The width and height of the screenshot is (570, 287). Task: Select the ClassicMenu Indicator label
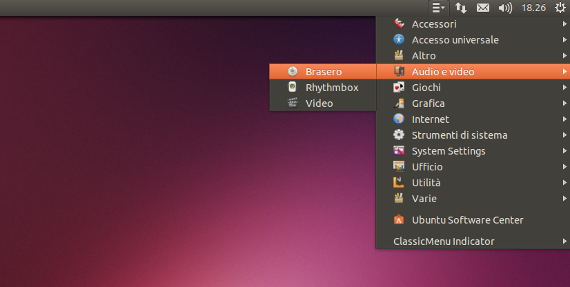pos(444,241)
